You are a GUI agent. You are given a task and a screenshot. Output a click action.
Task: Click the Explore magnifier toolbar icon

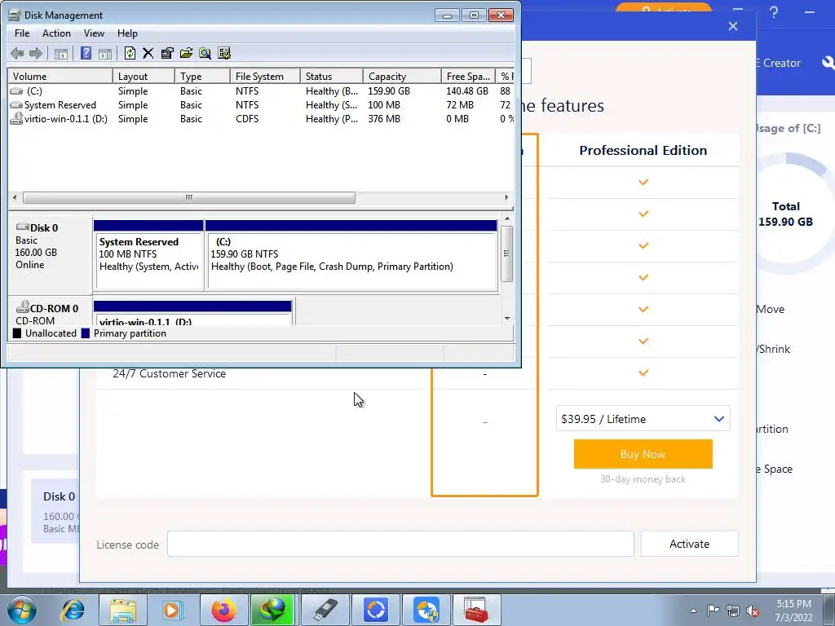205,53
